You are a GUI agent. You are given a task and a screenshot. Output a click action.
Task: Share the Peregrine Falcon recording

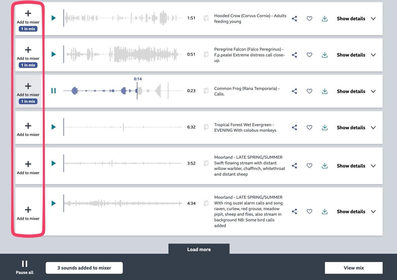point(294,55)
